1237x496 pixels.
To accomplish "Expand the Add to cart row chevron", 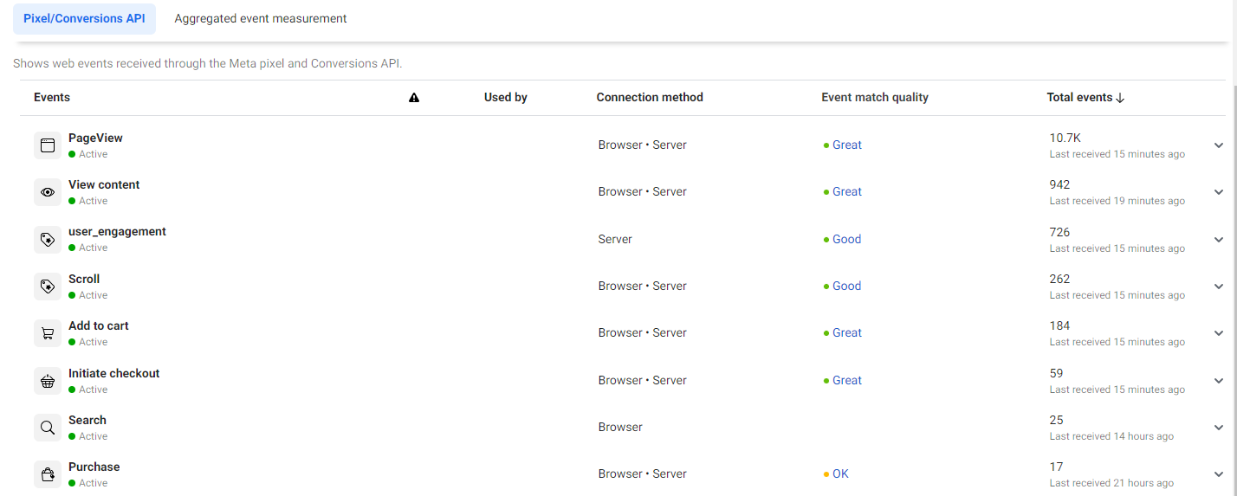I will (x=1219, y=333).
